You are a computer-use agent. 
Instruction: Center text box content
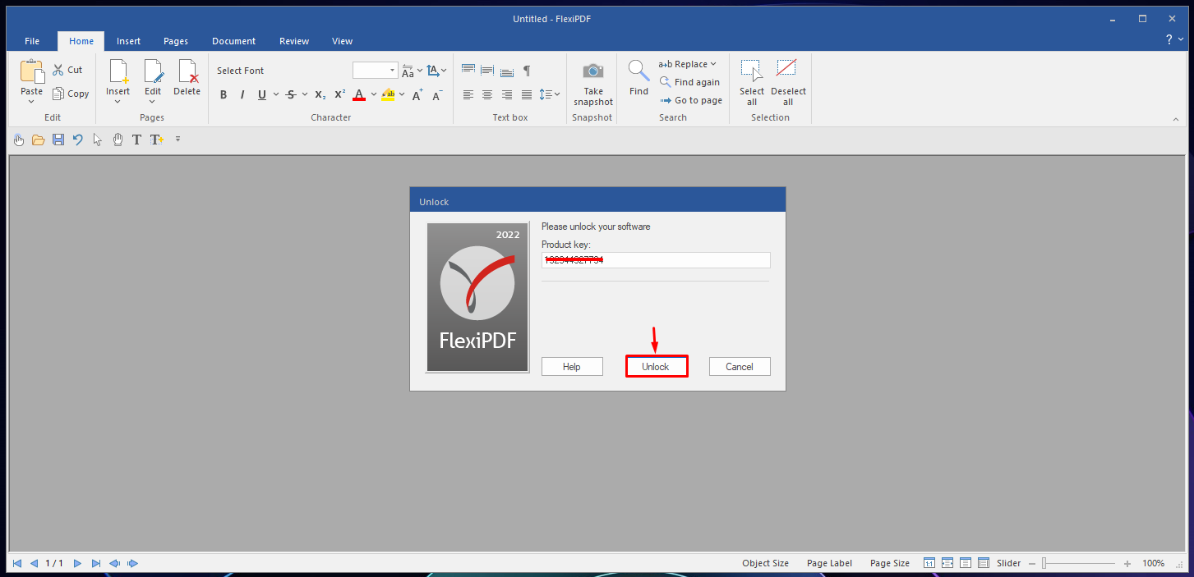487,95
